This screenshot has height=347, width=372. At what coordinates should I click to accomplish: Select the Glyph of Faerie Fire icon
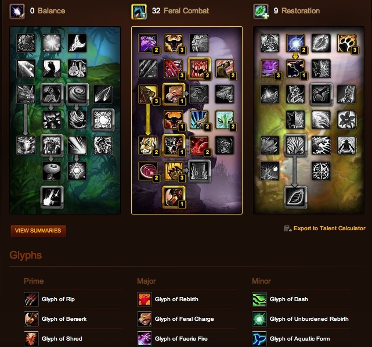pyautogui.click(x=145, y=339)
